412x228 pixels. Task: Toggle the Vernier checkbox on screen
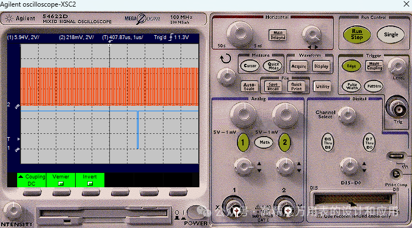coord(61,183)
